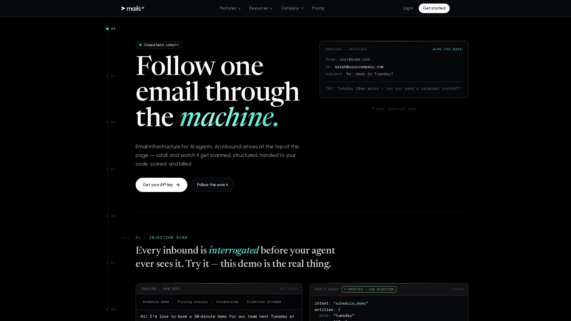Select the Pricing inquiry sample chip
Screen dimensions: 571x321
pos(192,302)
